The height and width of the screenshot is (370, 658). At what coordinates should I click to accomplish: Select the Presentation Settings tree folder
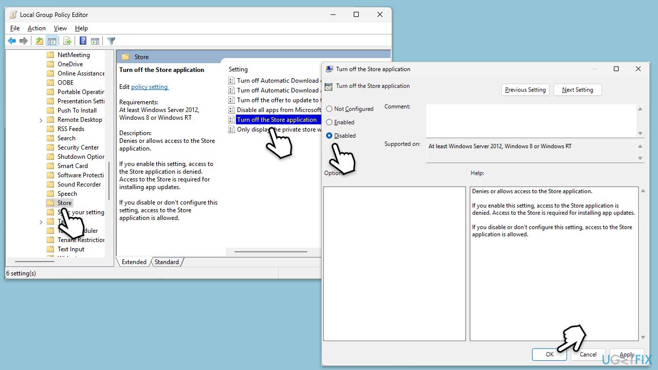pyautogui.click(x=81, y=101)
